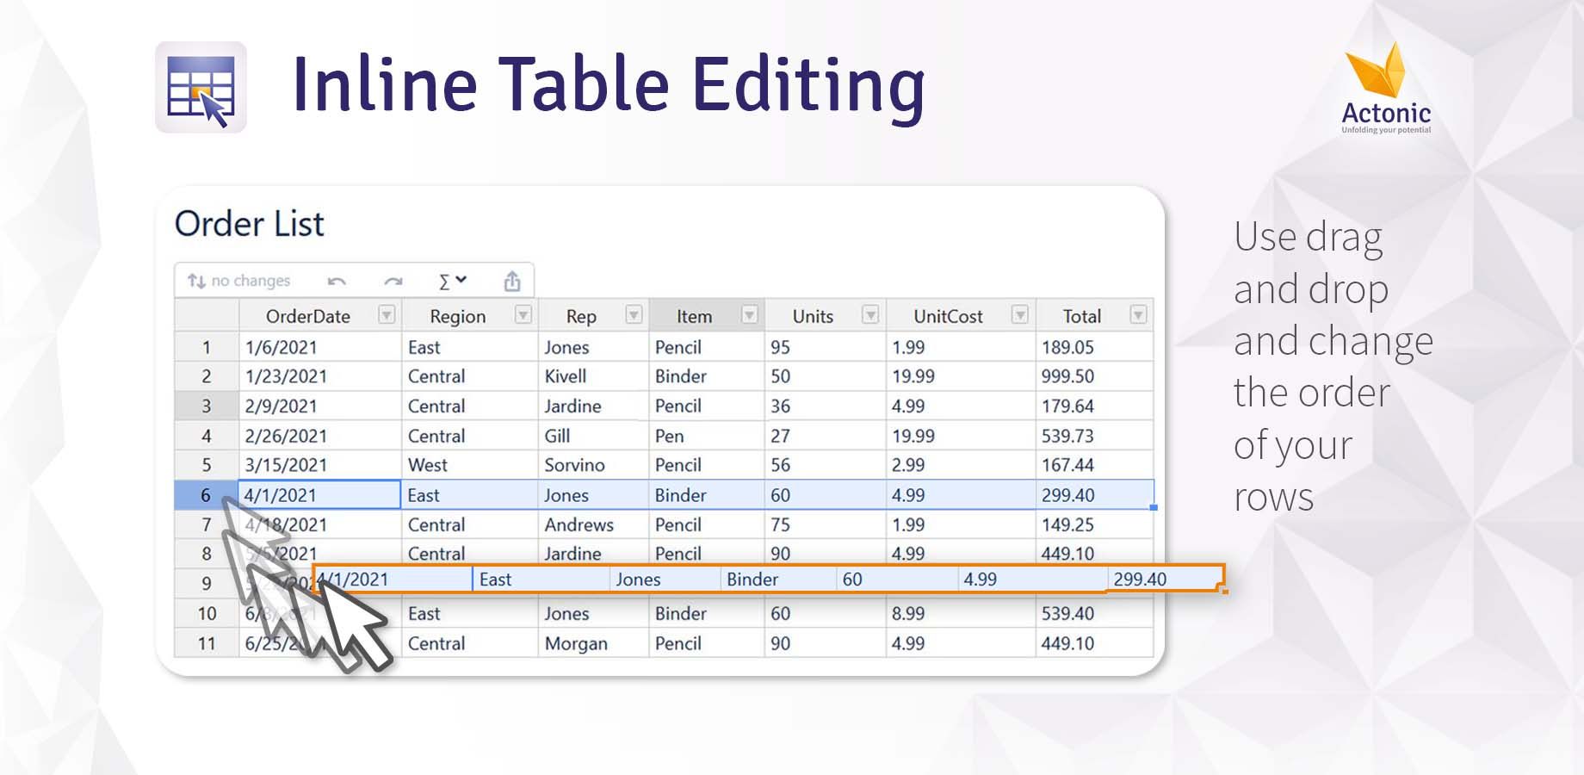Viewport: 1584px width, 775px height.
Task: Click the date cell 2/9/2021
Action: 319,406
